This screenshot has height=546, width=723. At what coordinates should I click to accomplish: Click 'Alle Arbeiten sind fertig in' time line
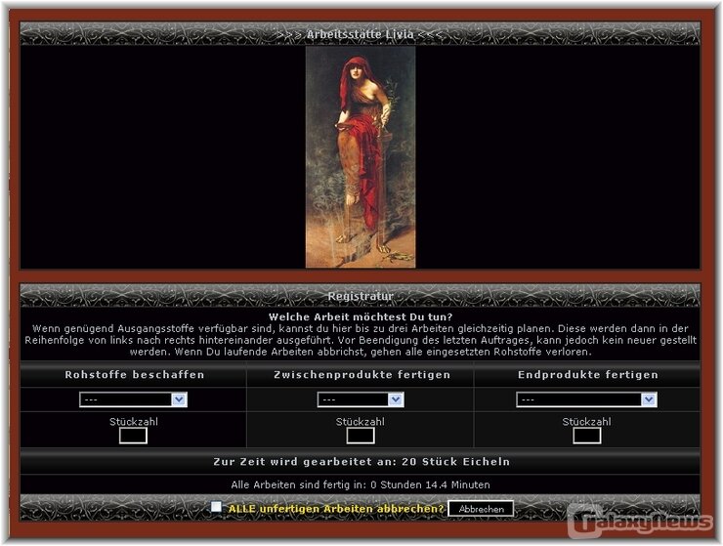click(361, 484)
